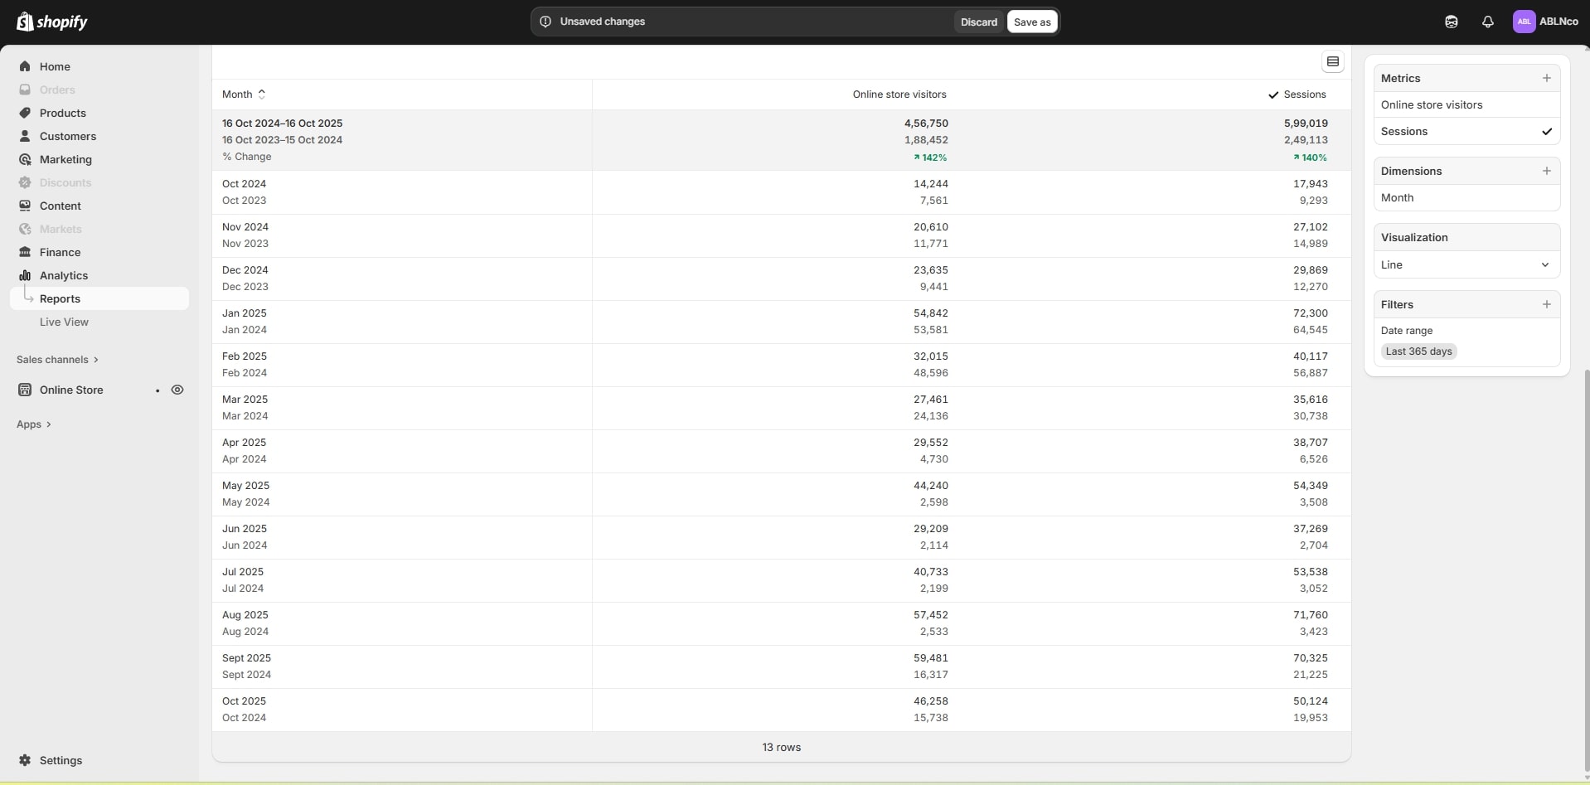Open Live View in the sidebar
This screenshot has height=785, width=1590.
64,322
